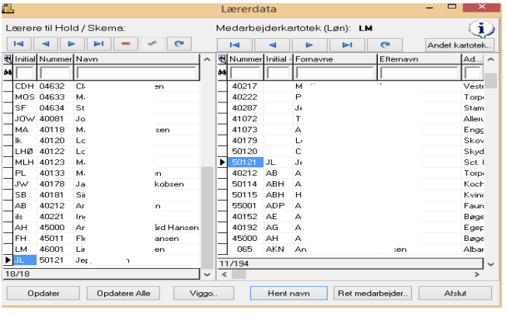
Task: Click grid options icon in employee table corner
Action: (222, 59)
